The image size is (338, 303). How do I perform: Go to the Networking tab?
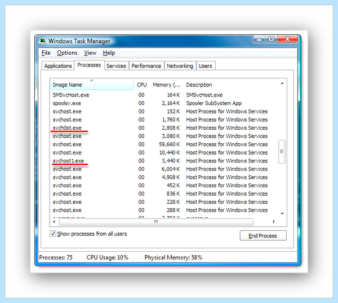click(x=180, y=66)
